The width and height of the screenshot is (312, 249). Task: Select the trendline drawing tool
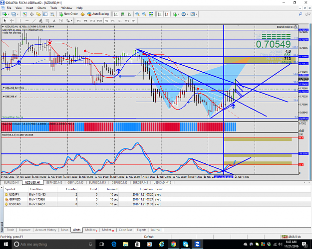click(x=34, y=20)
